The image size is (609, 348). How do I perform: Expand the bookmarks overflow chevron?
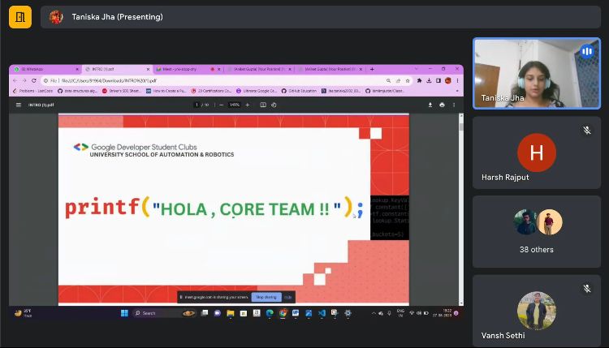457,91
